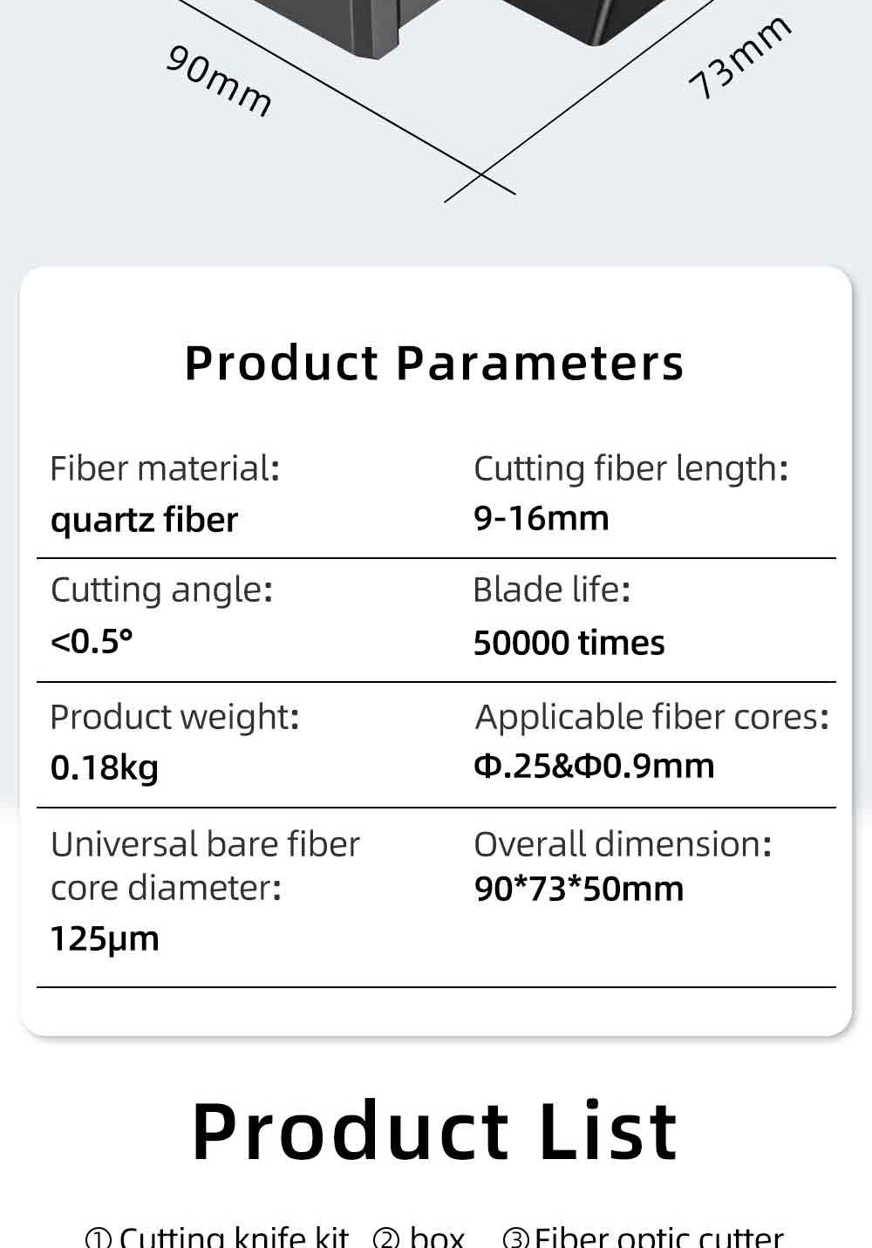872x1248 pixels.
Task: Select the Fiber material label
Action: tap(165, 468)
